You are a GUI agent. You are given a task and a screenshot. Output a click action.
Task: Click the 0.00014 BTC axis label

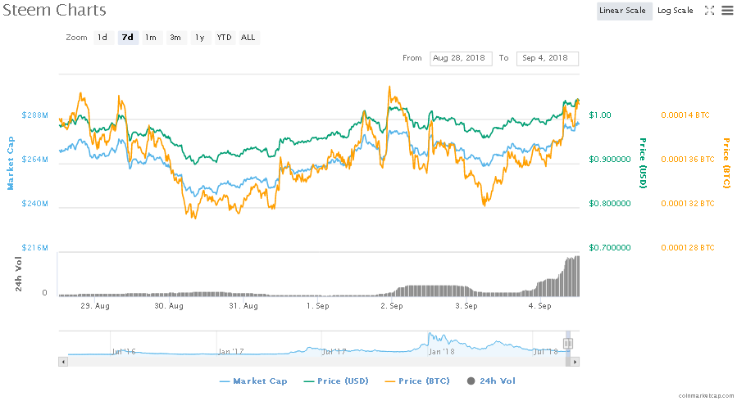click(685, 115)
